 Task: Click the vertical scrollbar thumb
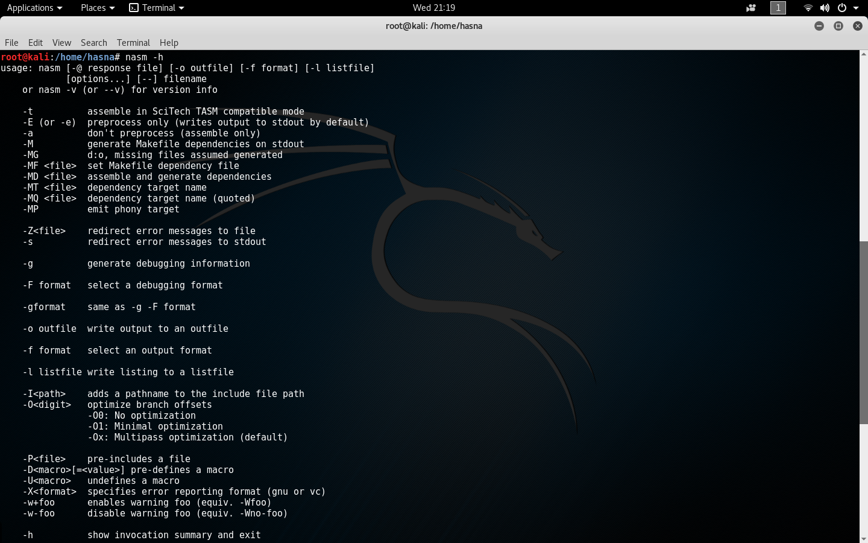(x=863, y=332)
